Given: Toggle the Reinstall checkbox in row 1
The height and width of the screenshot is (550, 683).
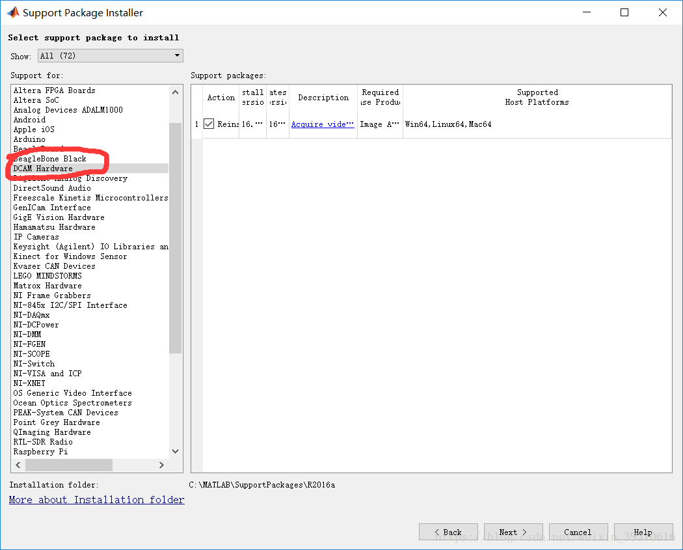Looking at the screenshot, I should point(209,124).
